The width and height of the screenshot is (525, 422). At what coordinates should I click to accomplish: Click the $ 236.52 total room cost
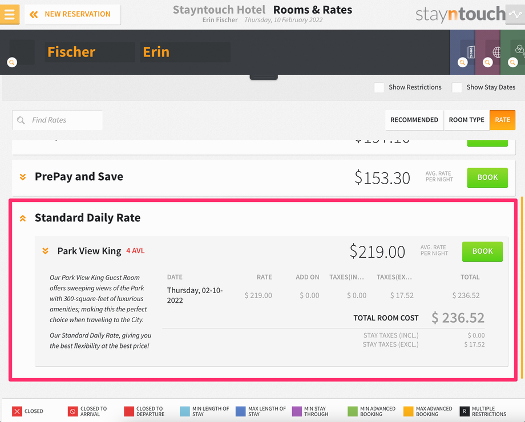458,318
